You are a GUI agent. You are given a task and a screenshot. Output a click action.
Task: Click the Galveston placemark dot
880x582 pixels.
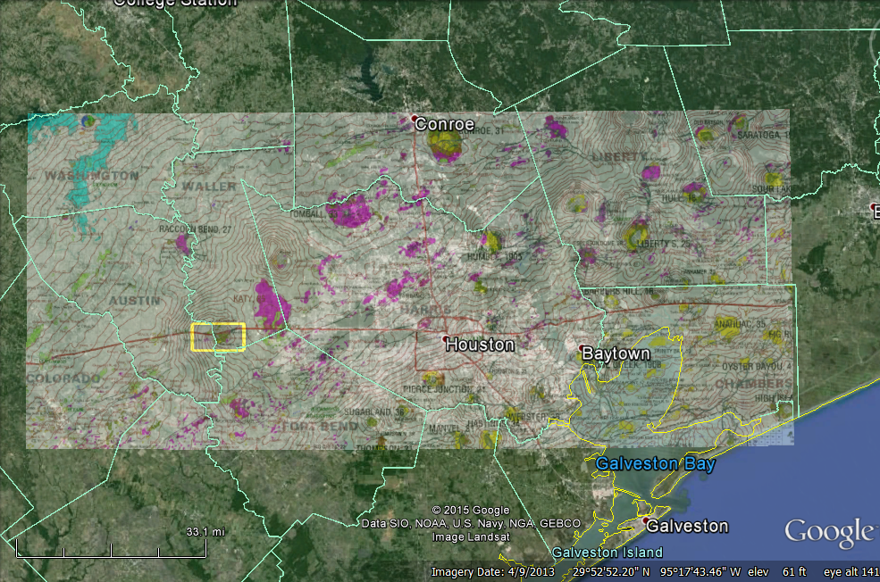645,521
